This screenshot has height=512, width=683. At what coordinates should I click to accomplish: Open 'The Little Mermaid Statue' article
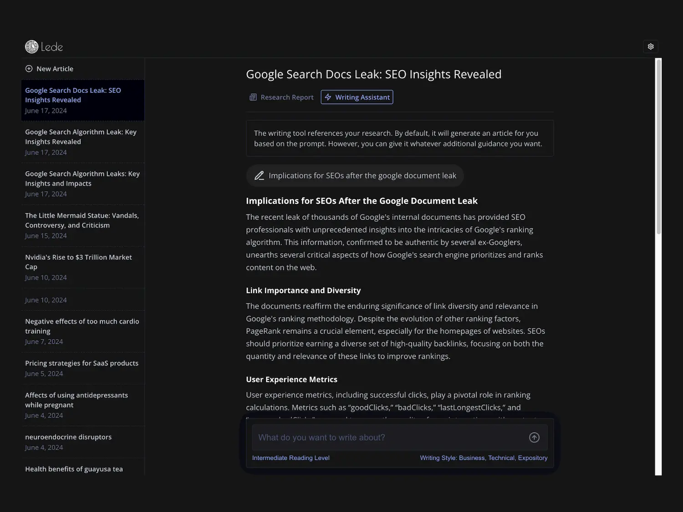pos(83,225)
